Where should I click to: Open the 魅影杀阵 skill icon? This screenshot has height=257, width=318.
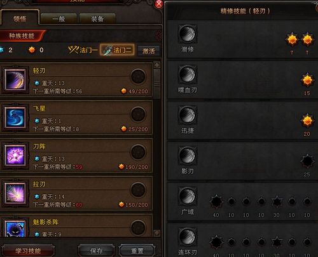click(15, 228)
